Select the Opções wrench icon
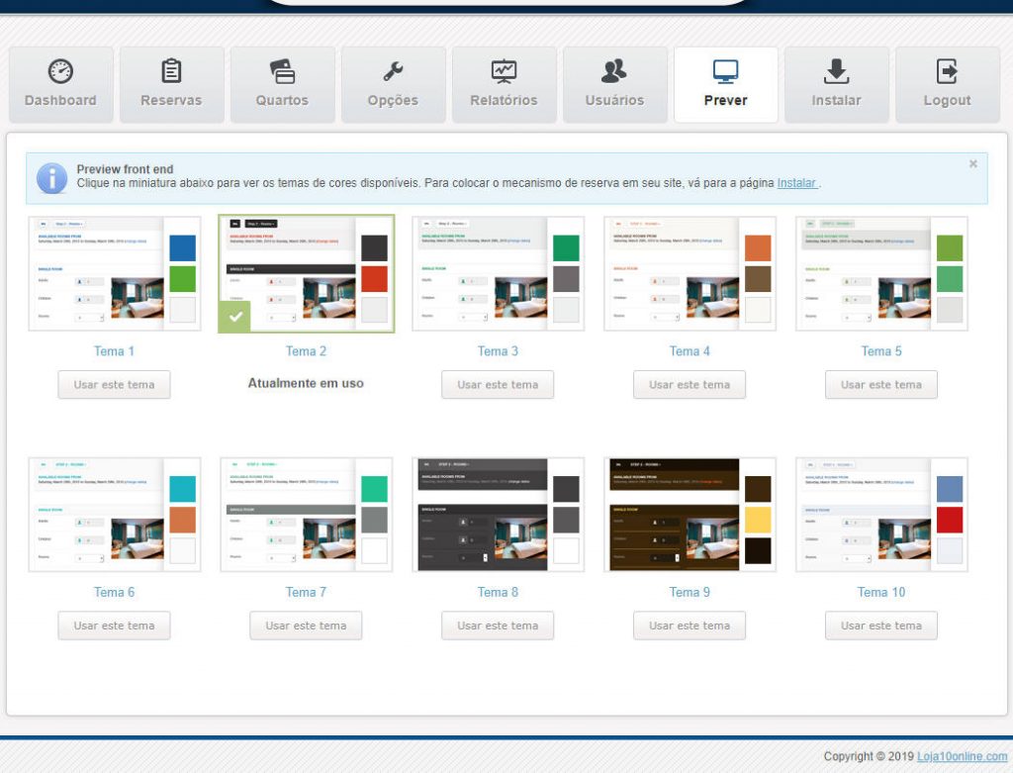The width and height of the screenshot is (1013, 773). 393,71
